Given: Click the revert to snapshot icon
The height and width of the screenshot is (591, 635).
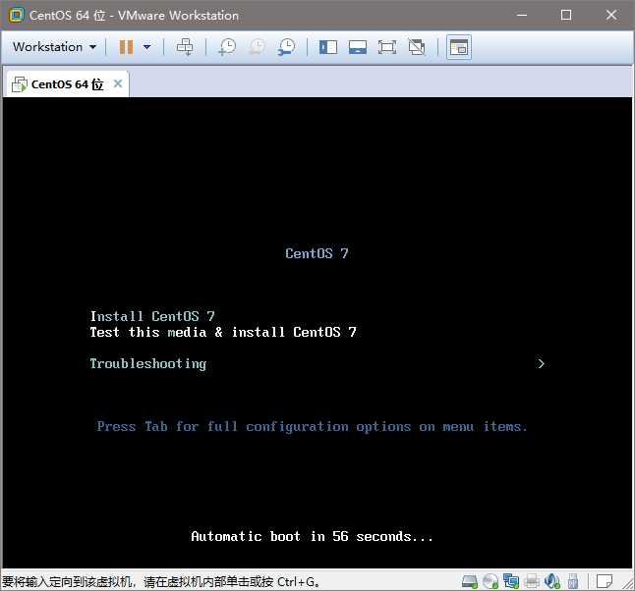Looking at the screenshot, I should 258,47.
